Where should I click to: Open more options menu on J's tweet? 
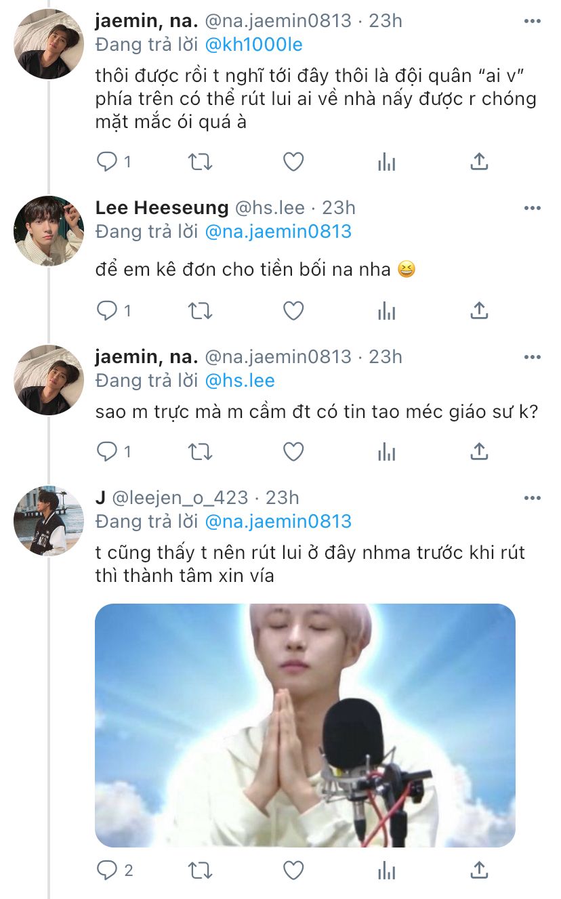tap(533, 498)
